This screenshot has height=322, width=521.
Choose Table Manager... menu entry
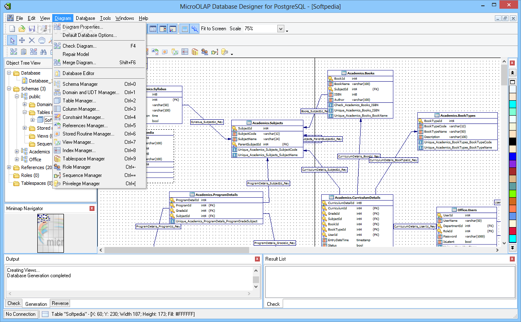[x=99, y=101]
